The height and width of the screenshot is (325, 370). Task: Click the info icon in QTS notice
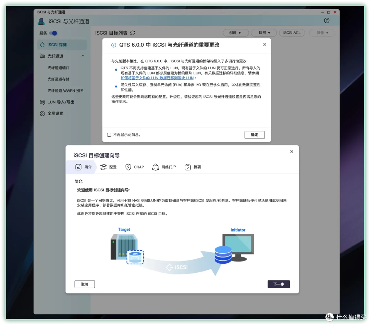113,45
